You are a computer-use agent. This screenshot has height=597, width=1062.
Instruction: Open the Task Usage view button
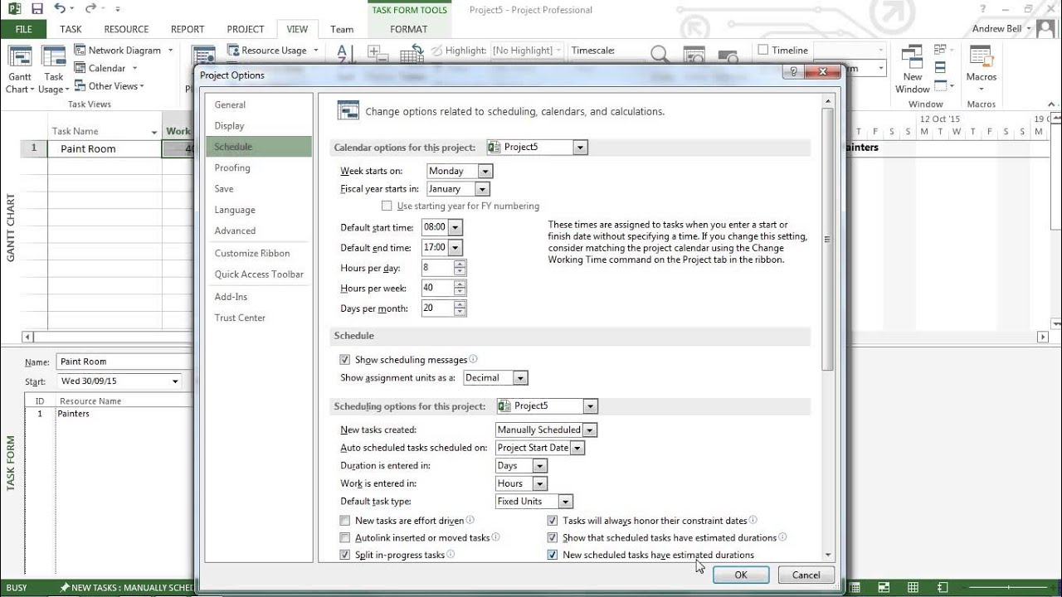tap(54, 70)
